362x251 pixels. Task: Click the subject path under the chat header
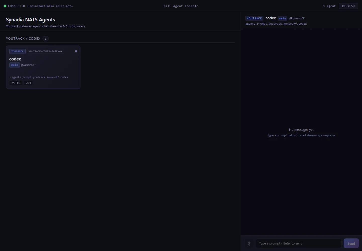pyautogui.click(x=276, y=24)
